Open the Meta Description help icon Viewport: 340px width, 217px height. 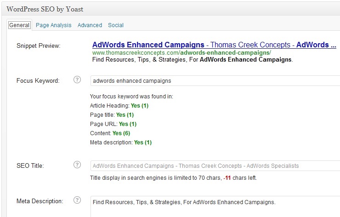pos(77,200)
